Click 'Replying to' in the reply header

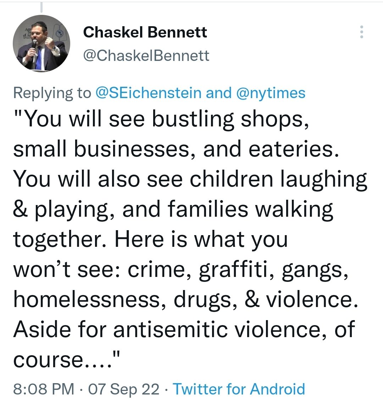click(51, 92)
